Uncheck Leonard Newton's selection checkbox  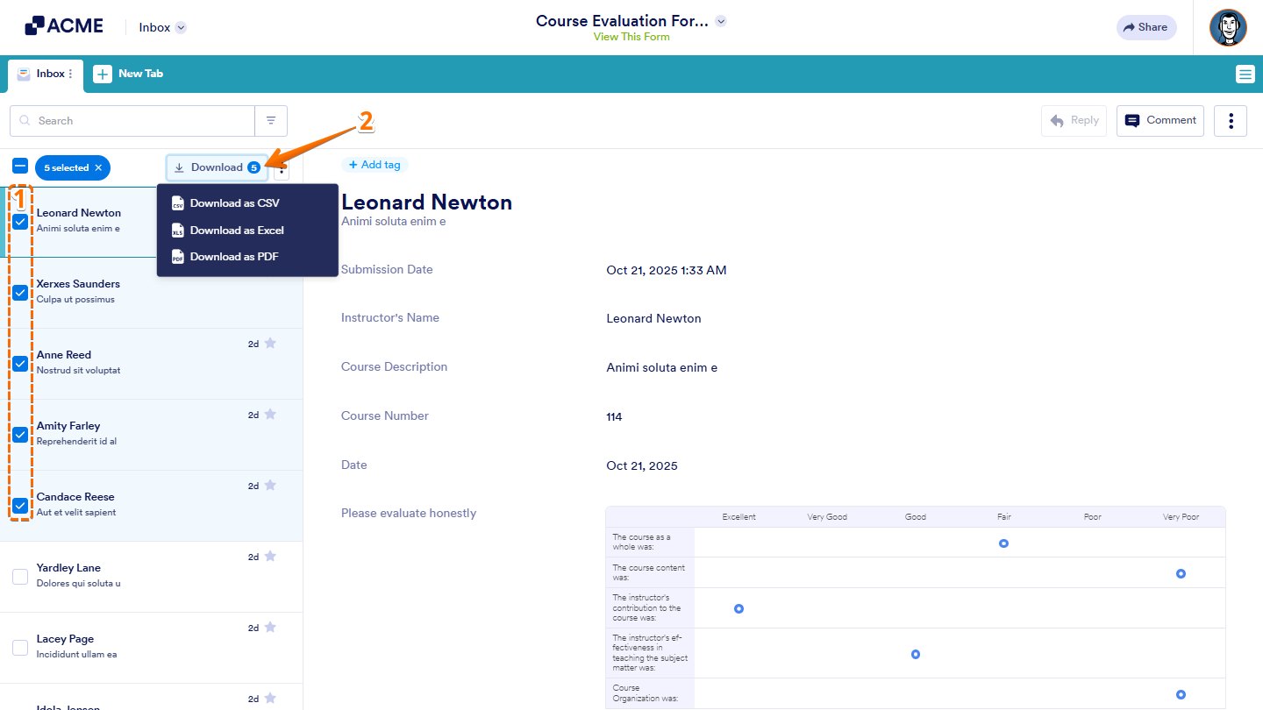tap(19, 221)
